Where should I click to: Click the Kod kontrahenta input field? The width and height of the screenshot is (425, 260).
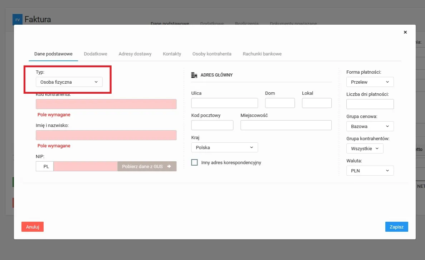click(x=106, y=104)
